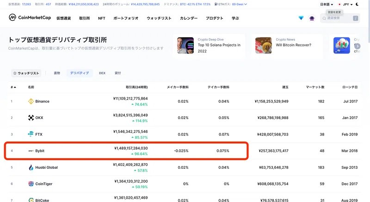Sort by マーケット数 column header
The width and height of the screenshot is (370, 202).
point(315,87)
